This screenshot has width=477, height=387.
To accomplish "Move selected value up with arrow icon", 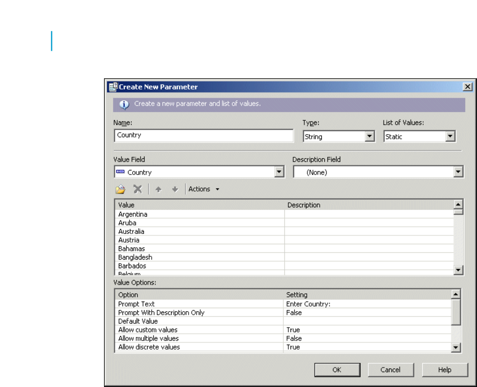I will tap(158, 189).
